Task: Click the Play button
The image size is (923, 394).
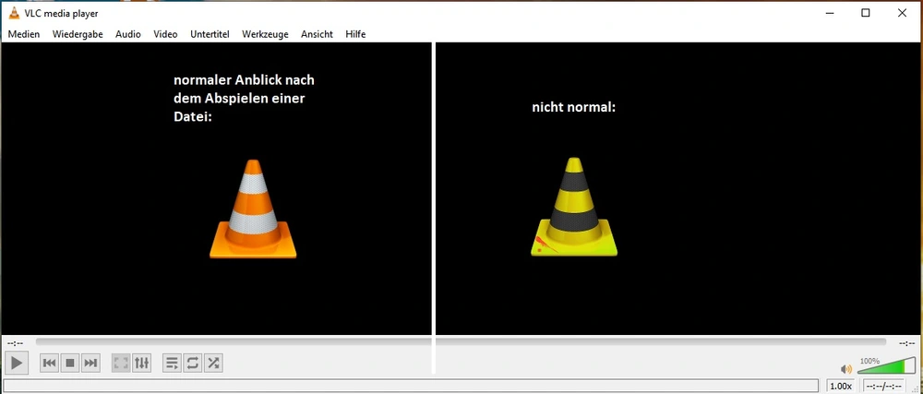Action: (17, 363)
